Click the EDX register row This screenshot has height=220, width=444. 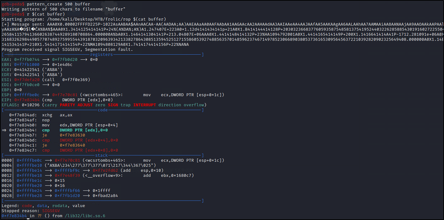[x=32, y=74]
